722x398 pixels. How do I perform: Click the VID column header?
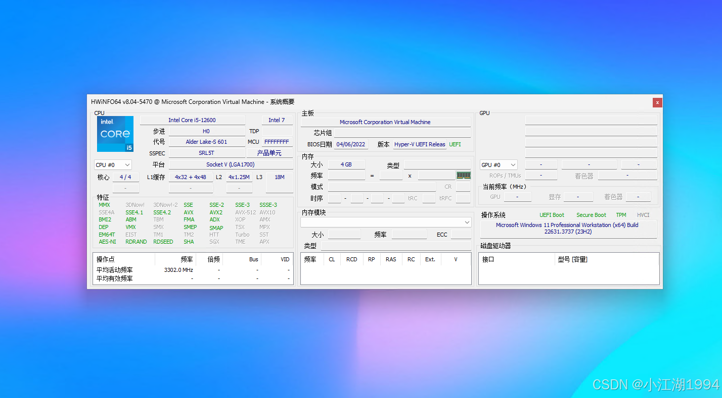coord(277,259)
